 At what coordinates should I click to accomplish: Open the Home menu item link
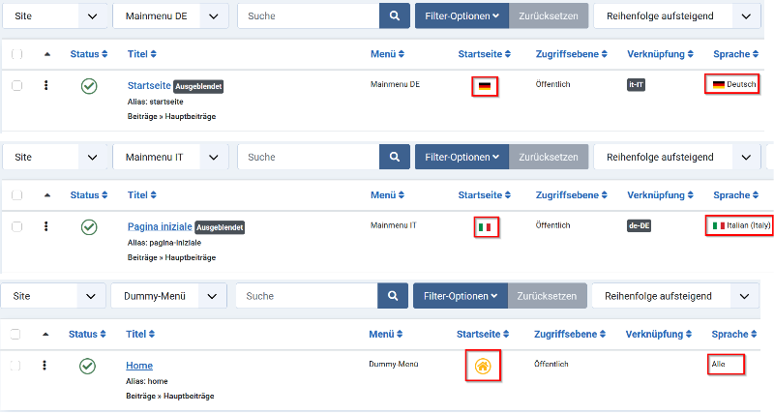[x=139, y=366]
